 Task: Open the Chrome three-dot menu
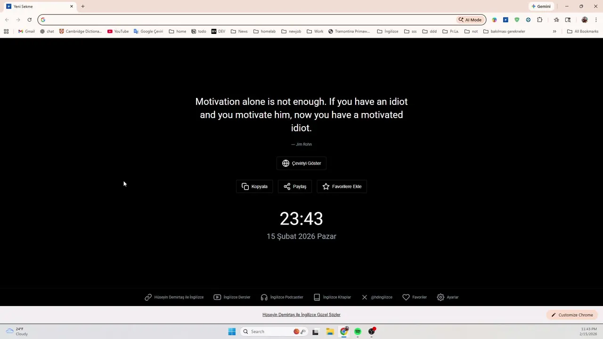pyautogui.click(x=596, y=20)
